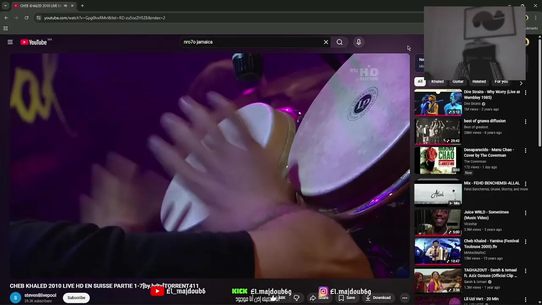Dislike the video with the thumbs-down icon
The image size is (542, 305).
(296, 298)
